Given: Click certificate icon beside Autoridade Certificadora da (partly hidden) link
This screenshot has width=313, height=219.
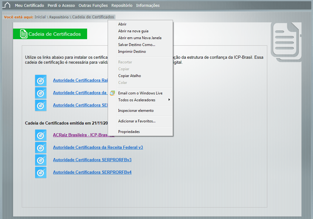Looking at the screenshot, I should (41, 93).
